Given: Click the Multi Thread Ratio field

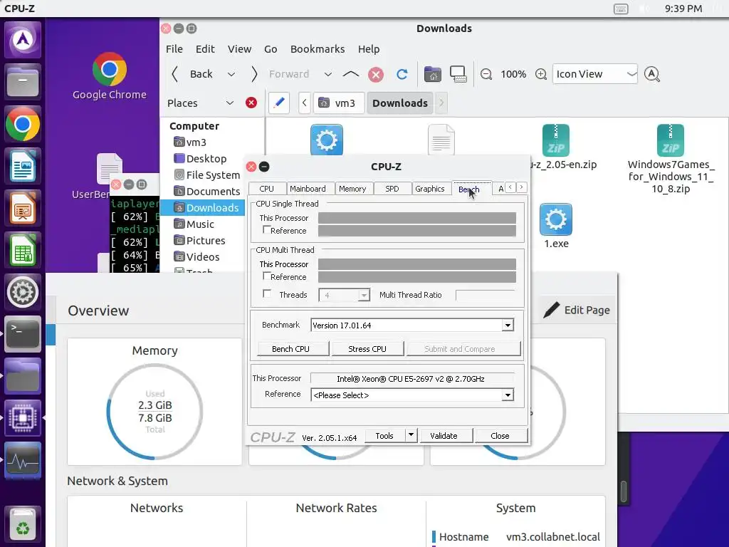Looking at the screenshot, I should (x=485, y=295).
